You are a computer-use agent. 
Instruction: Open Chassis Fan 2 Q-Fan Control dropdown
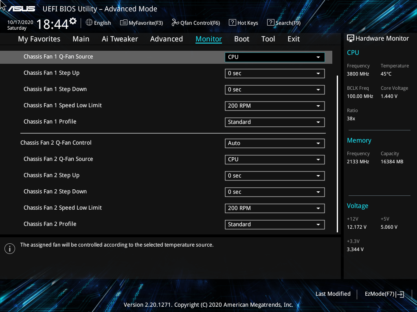click(275, 143)
